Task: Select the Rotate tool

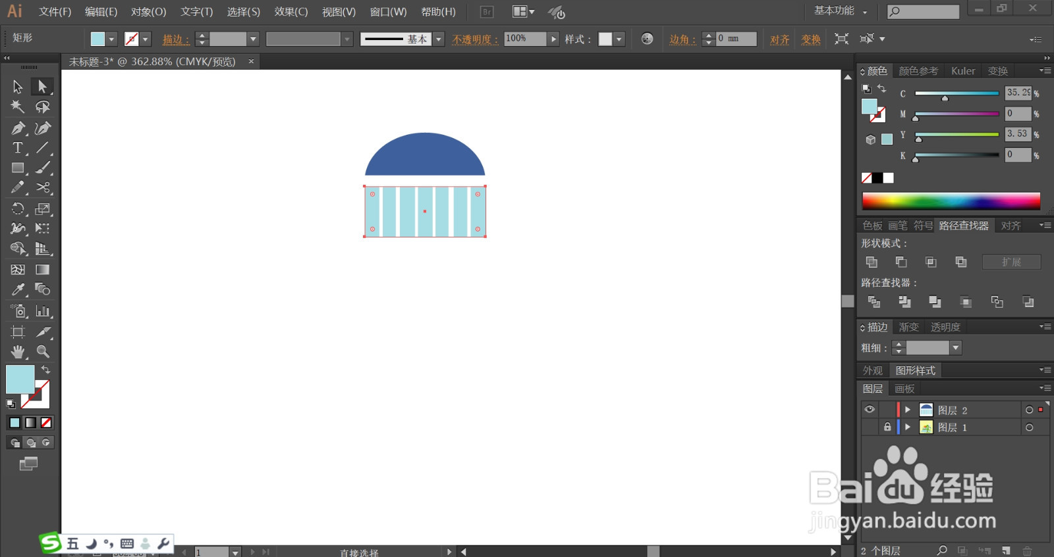Action: pos(18,209)
